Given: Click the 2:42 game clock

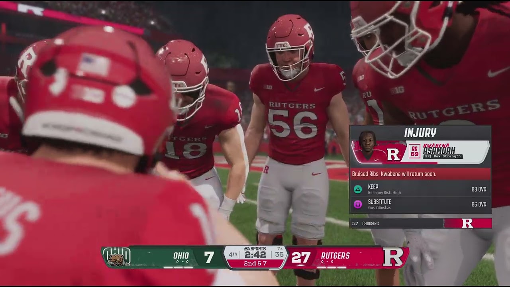Looking at the screenshot, I should click(x=255, y=255).
